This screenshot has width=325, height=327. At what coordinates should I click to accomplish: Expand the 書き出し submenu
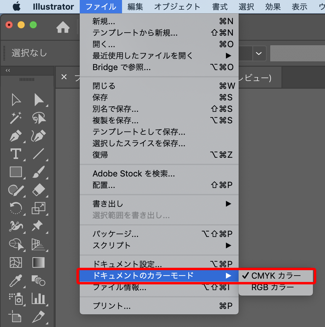click(x=159, y=204)
